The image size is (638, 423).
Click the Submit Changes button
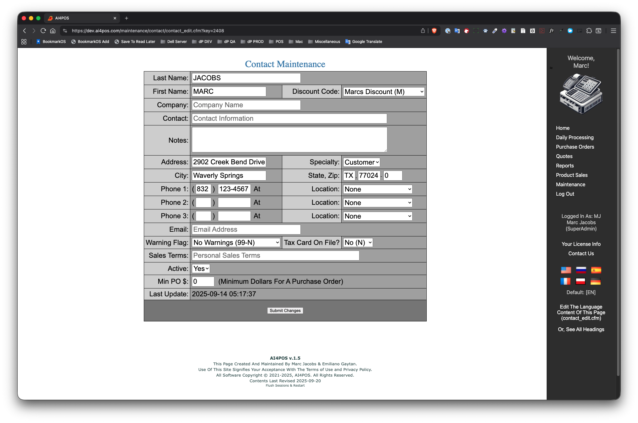tap(285, 310)
